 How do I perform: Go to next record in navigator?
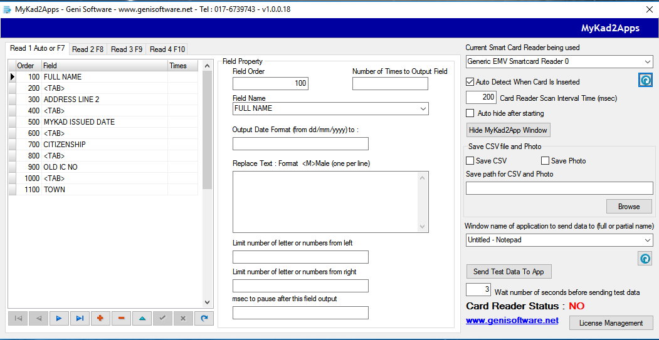(59, 318)
